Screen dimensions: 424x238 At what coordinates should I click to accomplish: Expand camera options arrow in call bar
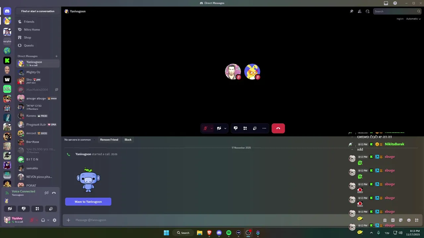(x=225, y=128)
